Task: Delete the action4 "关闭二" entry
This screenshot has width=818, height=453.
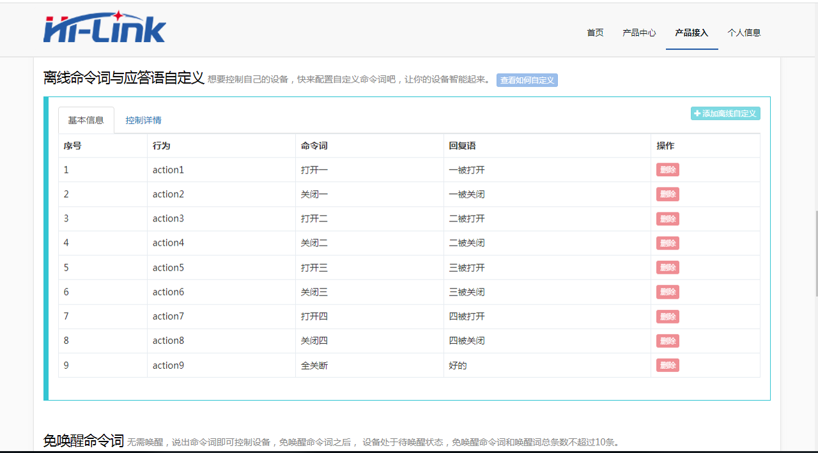Action: pos(667,243)
